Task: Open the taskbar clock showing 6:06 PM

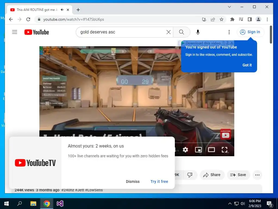Action: [x=255, y=204]
